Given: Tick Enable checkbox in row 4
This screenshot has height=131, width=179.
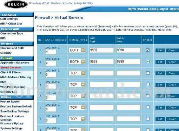Looking at the screenshot, I should 148,85.
